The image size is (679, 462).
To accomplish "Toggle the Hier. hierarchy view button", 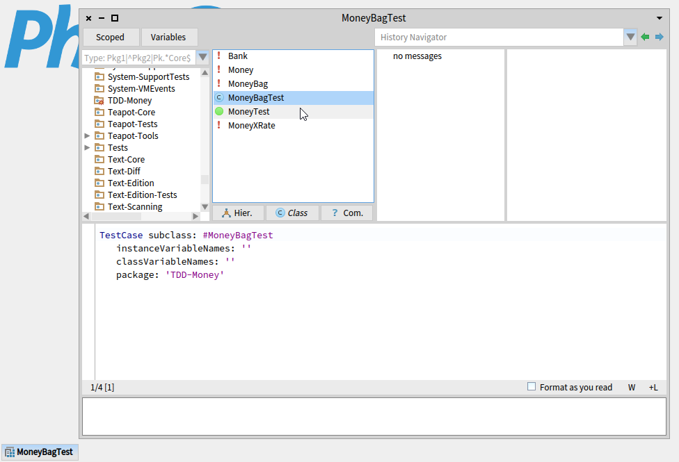I will [x=238, y=213].
